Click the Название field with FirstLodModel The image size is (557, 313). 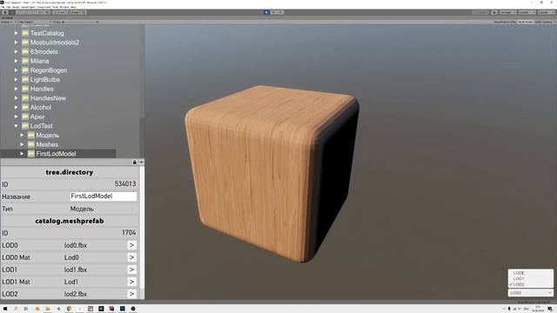[104, 196]
